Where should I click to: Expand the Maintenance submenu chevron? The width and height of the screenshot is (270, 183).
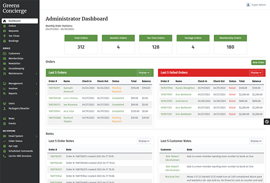36,74
